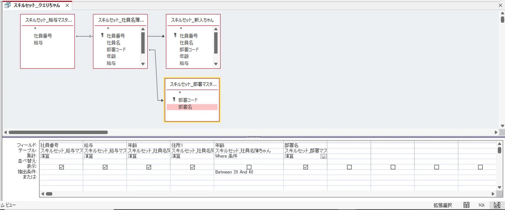Image resolution: width=505 pixels, height=210 pixels.
Task: Click スキルセット_給与マスタ table title bar
Action: pos(48,20)
